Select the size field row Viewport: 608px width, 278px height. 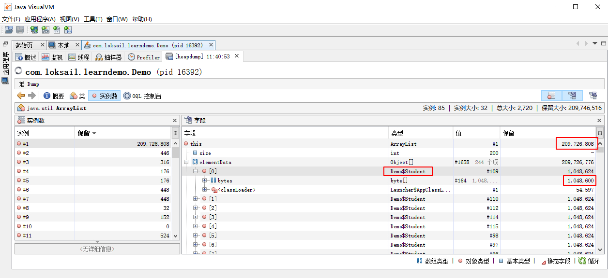click(x=389, y=153)
